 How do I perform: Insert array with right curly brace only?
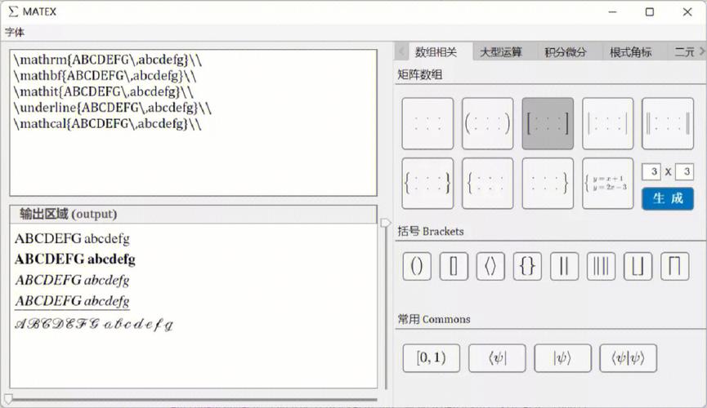548,184
